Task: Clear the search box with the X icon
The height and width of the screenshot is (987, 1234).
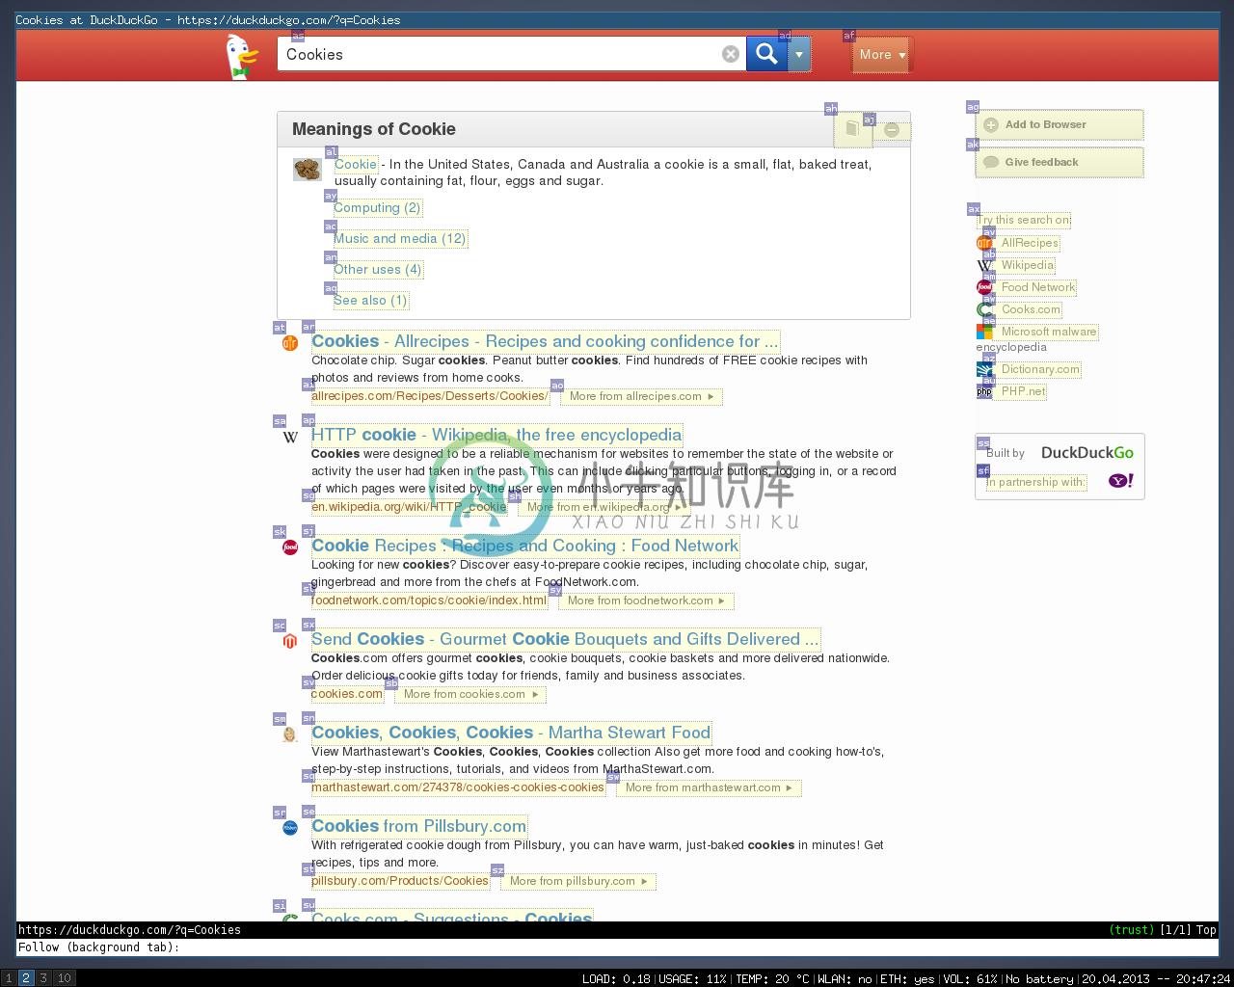Action: 731,54
